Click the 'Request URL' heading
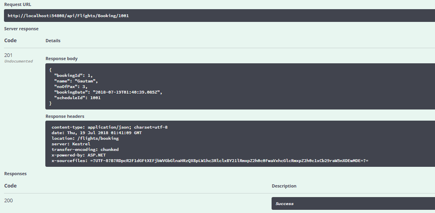The width and height of the screenshot is (435, 213). click(x=18, y=4)
